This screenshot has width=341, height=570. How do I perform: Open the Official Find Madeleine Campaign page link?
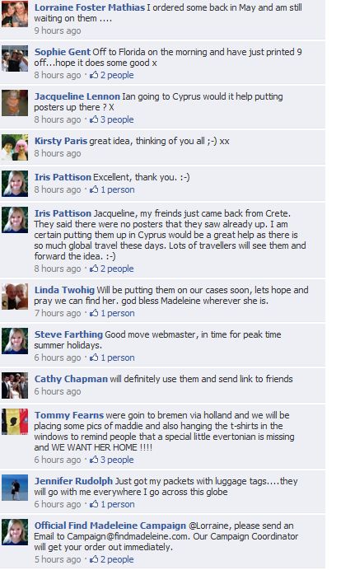pyautogui.click(x=110, y=526)
